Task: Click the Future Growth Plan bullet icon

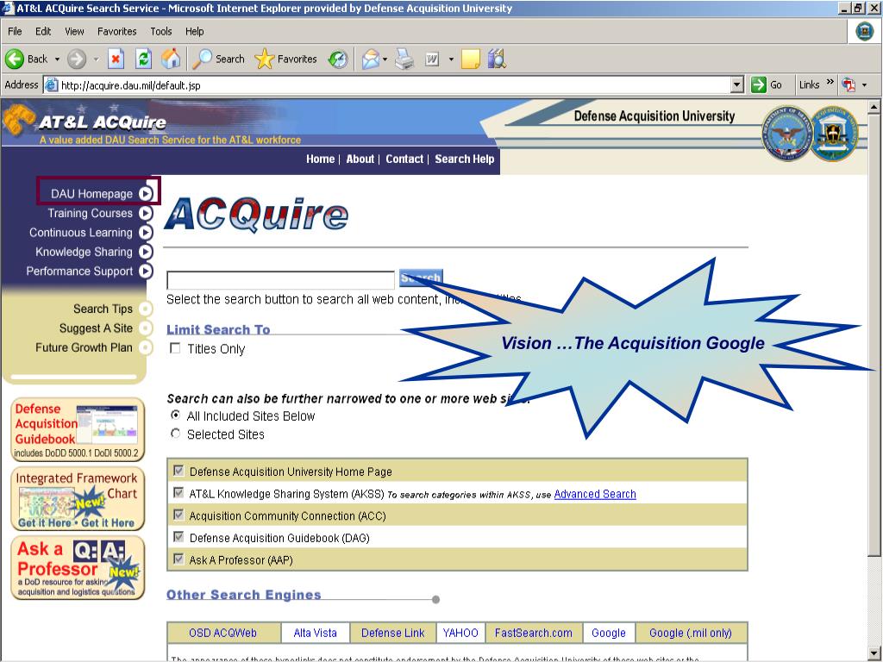Action: tap(145, 347)
